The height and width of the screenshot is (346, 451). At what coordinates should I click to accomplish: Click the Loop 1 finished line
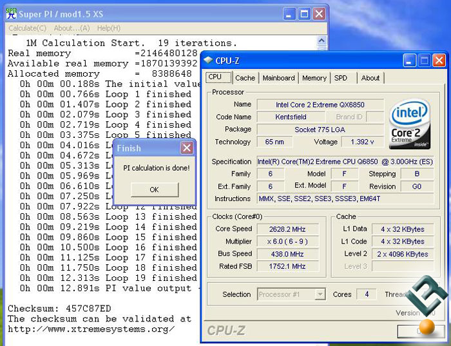point(106,94)
